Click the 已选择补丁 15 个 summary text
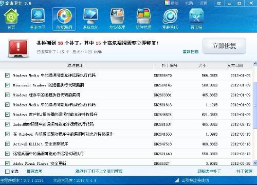 (53, 52)
